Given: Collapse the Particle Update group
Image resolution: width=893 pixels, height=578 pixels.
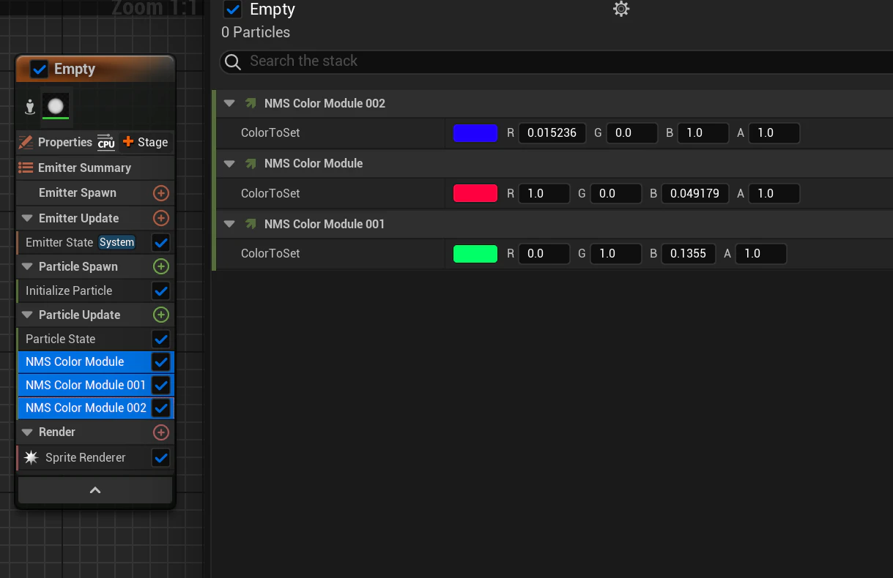Looking at the screenshot, I should pyautogui.click(x=27, y=315).
